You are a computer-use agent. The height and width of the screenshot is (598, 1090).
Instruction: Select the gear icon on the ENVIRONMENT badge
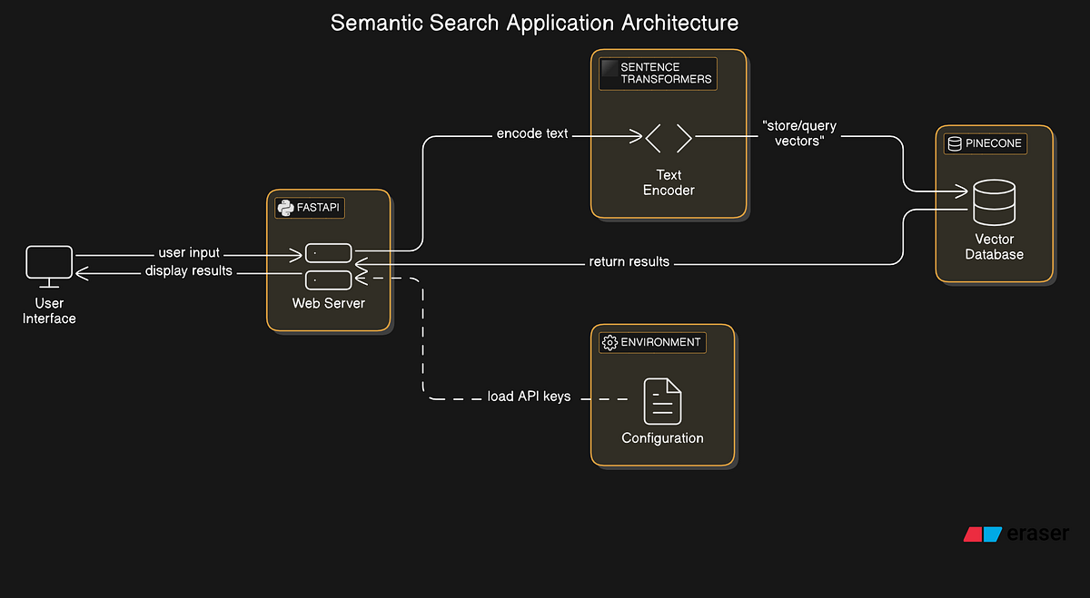(609, 343)
